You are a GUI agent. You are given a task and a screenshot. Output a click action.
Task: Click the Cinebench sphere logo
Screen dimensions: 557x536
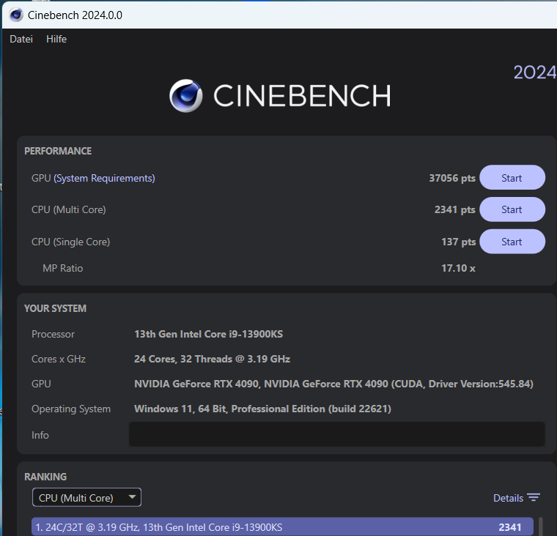click(185, 96)
